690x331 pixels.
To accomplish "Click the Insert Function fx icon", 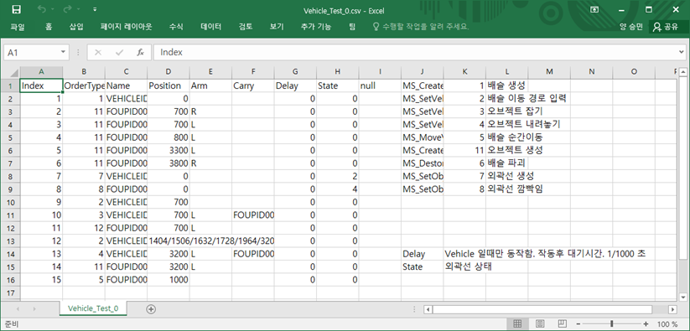I will click(140, 52).
